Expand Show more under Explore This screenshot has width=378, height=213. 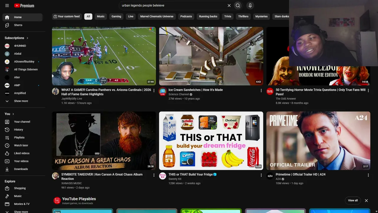coord(22,212)
